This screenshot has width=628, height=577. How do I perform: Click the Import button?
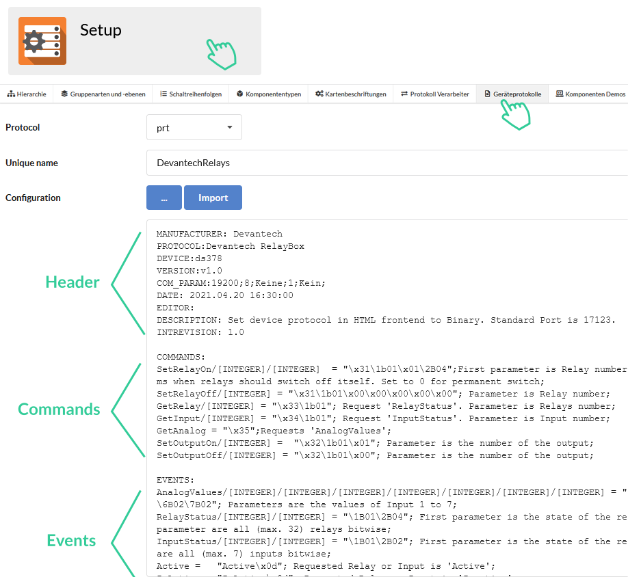pyautogui.click(x=213, y=198)
